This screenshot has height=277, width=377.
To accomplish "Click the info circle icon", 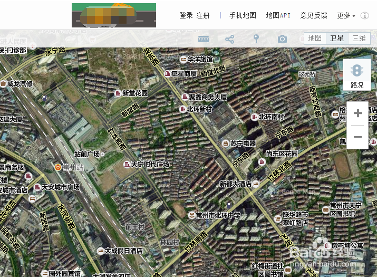I will [364, 16].
